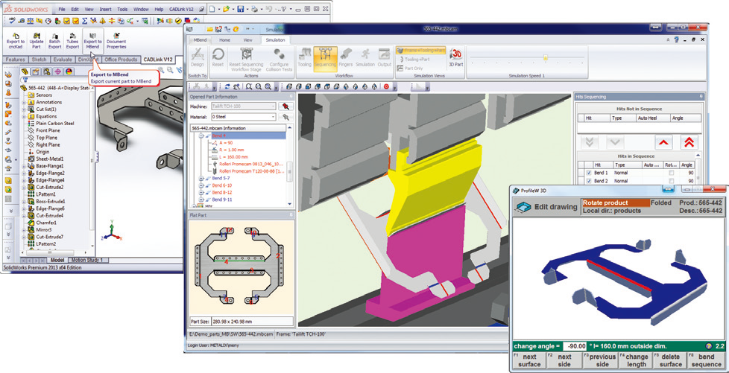Click the gray double down-arrow in Hits Sequencing
Viewport: 729px width, 373px height.
point(589,142)
